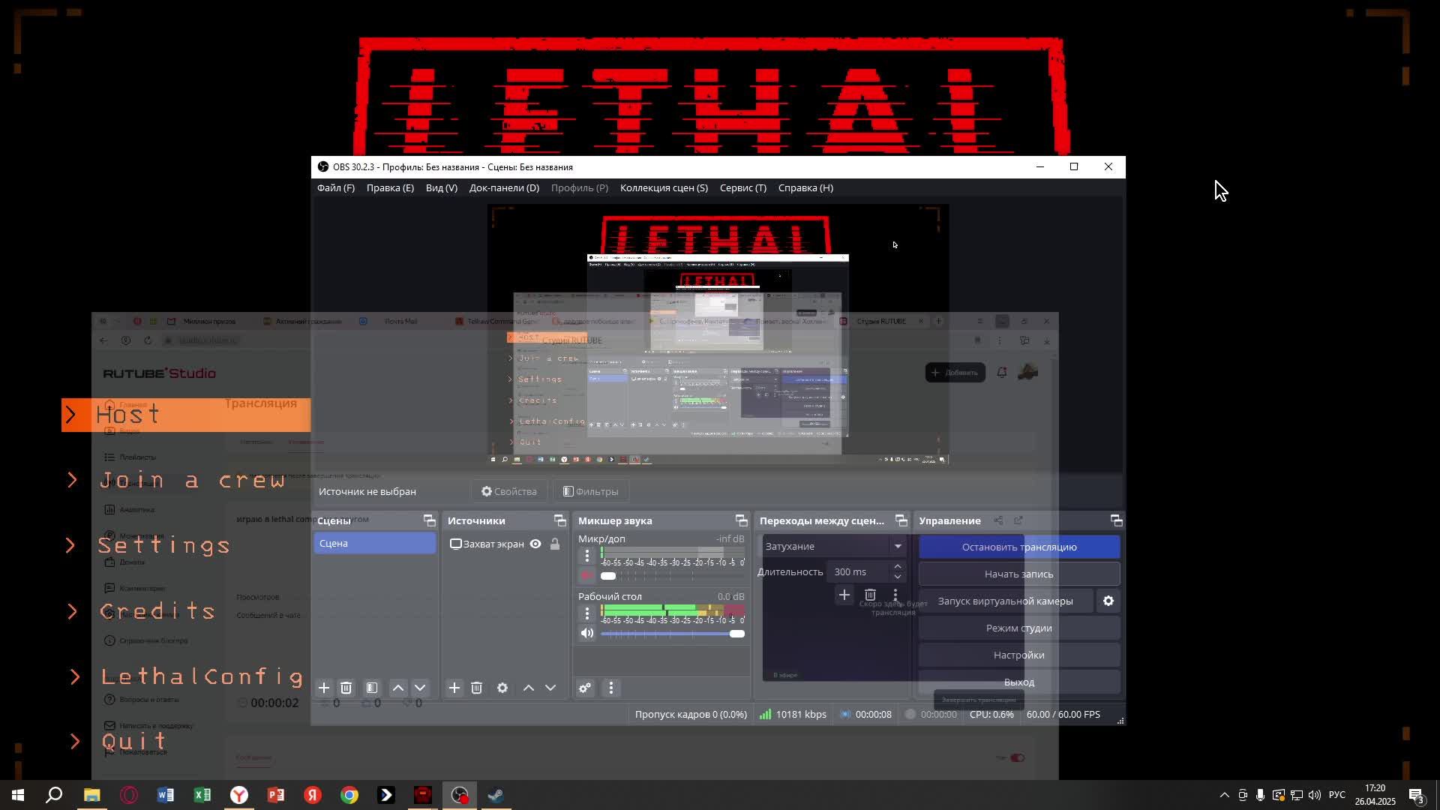Screen dimensions: 1440x810
Task: Open Рабочий стол channel options three-dot icon
Action: coord(587,613)
